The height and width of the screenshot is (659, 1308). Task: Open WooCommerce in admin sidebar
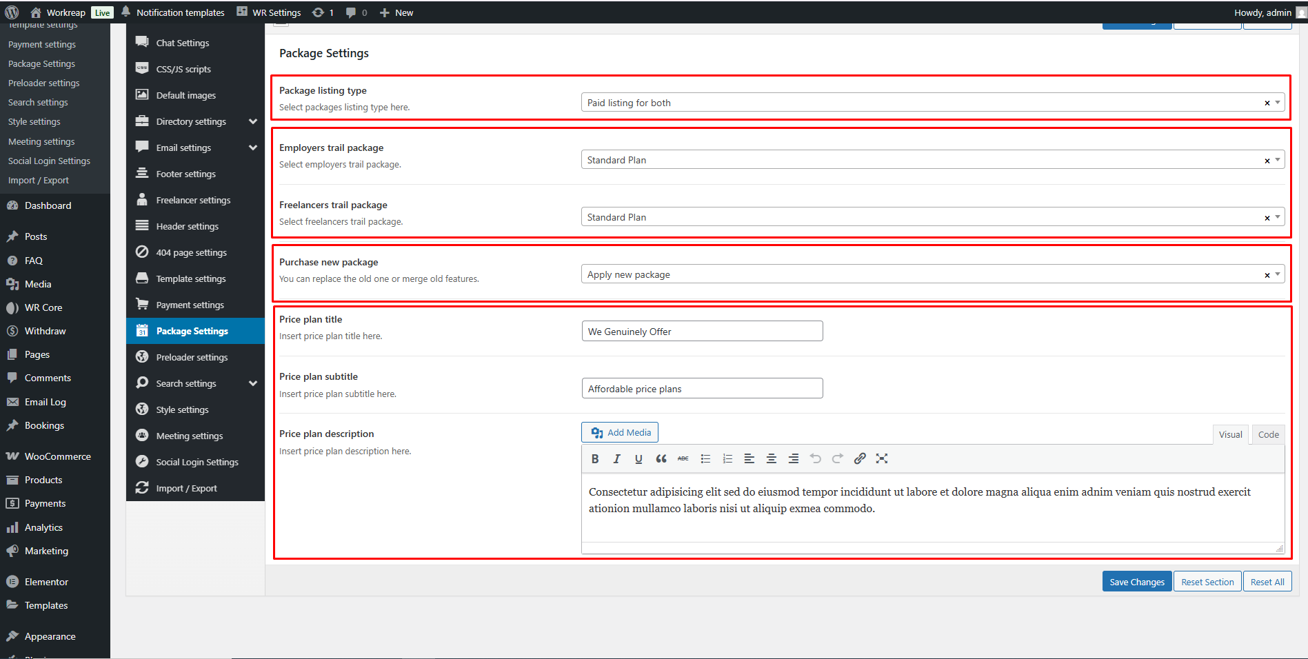[57, 456]
